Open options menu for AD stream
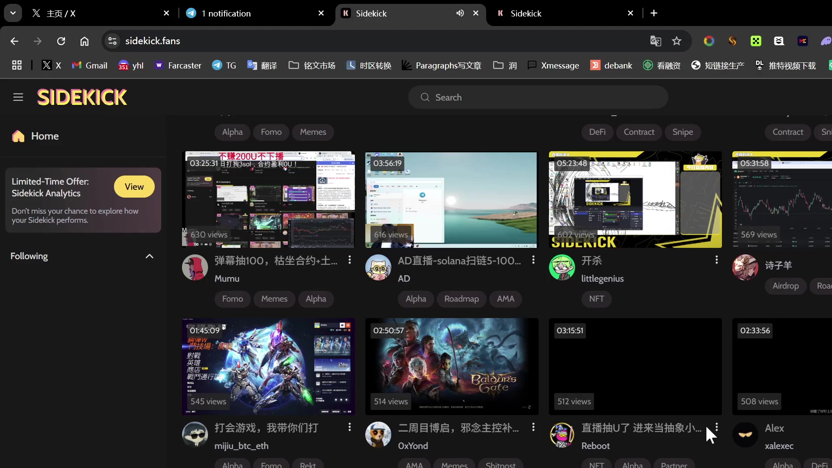Image resolution: width=832 pixels, height=468 pixels. click(533, 260)
